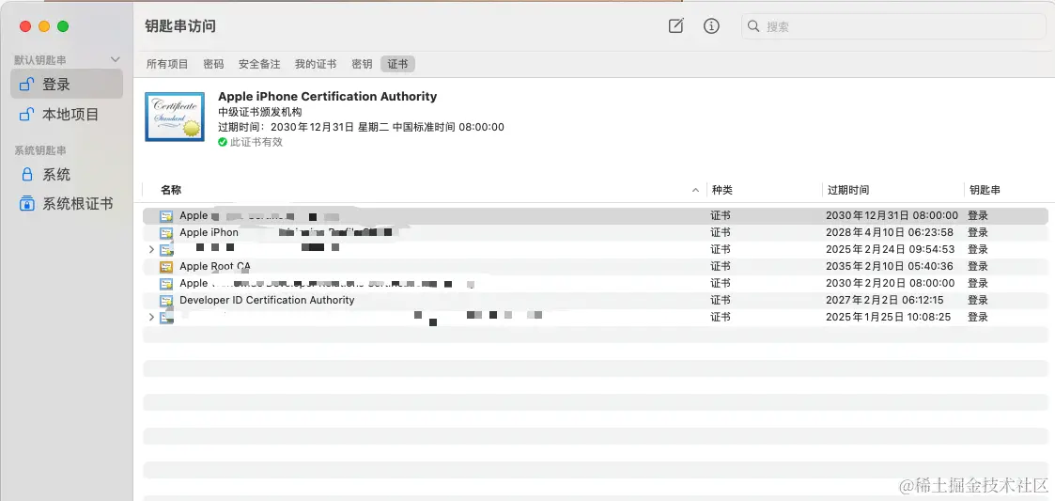Click the date 2030年12月31日 08:00:00 cell
Image resolution: width=1055 pixels, height=501 pixels.
[892, 215]
